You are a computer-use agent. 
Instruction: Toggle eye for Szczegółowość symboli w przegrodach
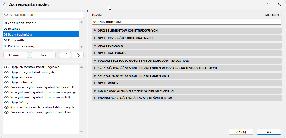[x=7, y=92]
